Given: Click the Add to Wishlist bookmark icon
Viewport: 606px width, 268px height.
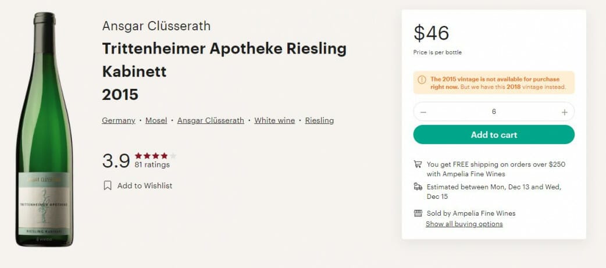Looking at the screenshot, I should (108, 186).
